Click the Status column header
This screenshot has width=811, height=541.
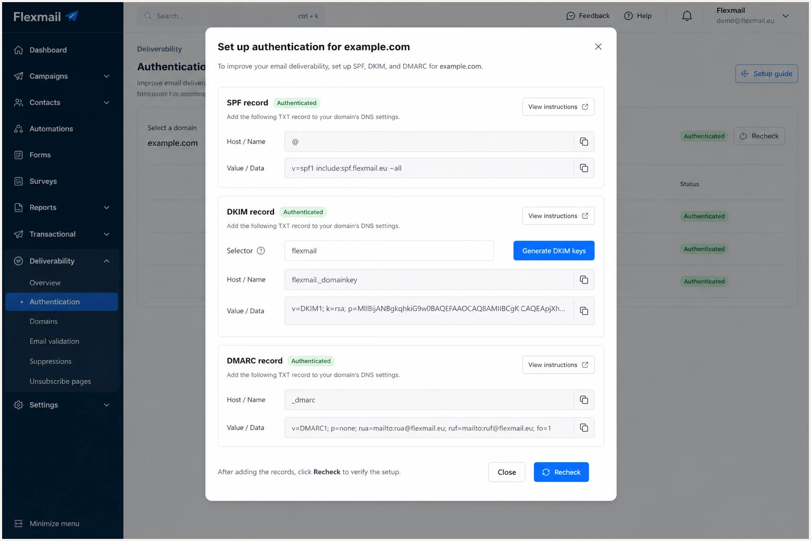tap(690, 184)
